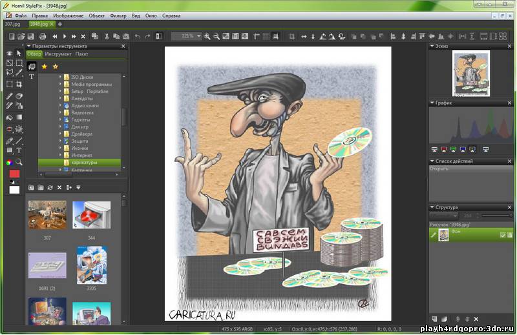Select the arrow pointer tool

19,53
